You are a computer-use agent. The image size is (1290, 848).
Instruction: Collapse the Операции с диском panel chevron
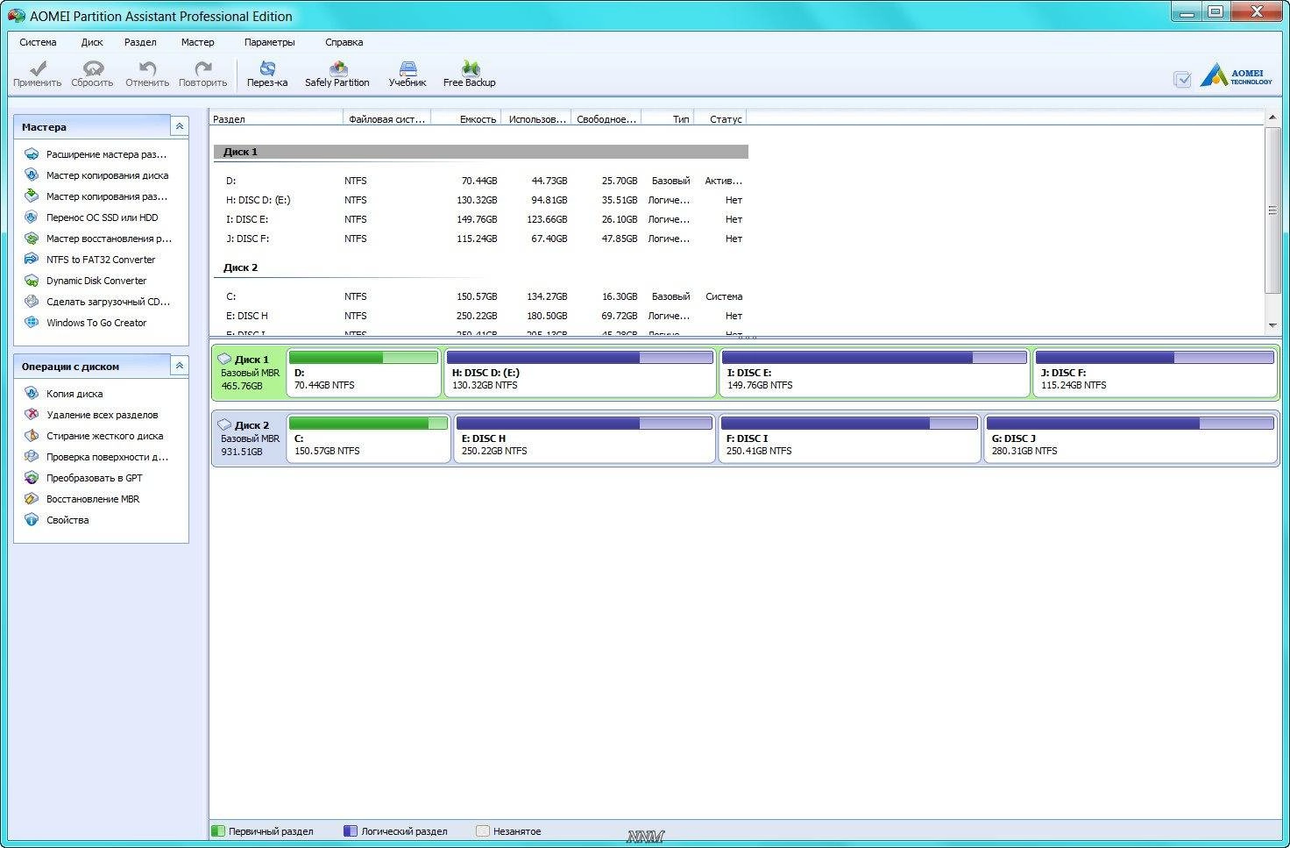(179, 366)
